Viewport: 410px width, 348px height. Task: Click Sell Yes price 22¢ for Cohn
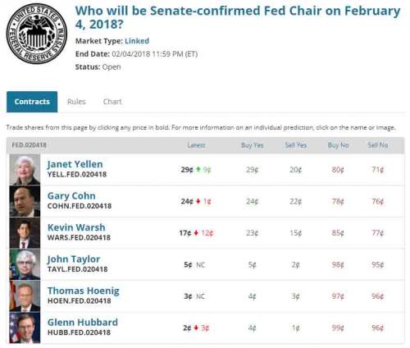click(x=296, y=201)
